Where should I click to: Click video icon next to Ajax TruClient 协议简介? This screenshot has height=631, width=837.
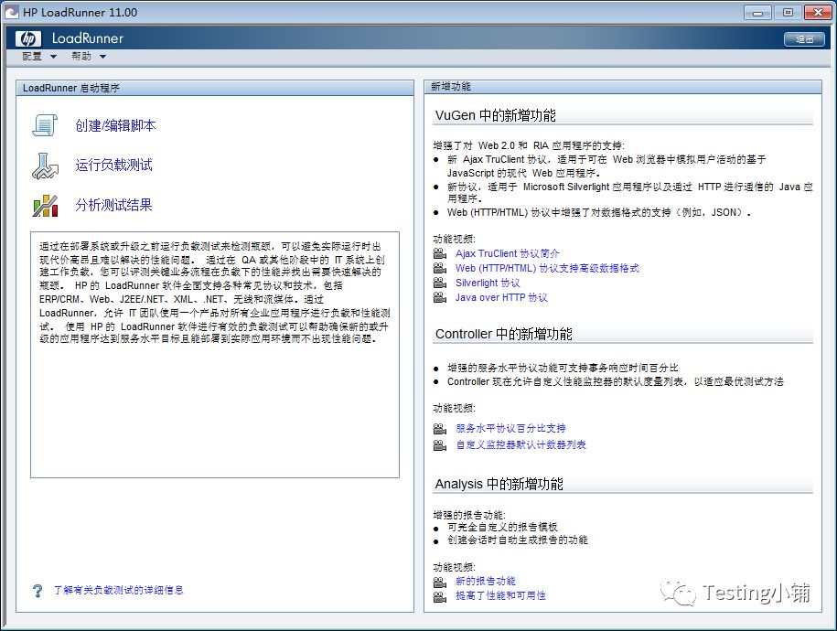point(440,253)
